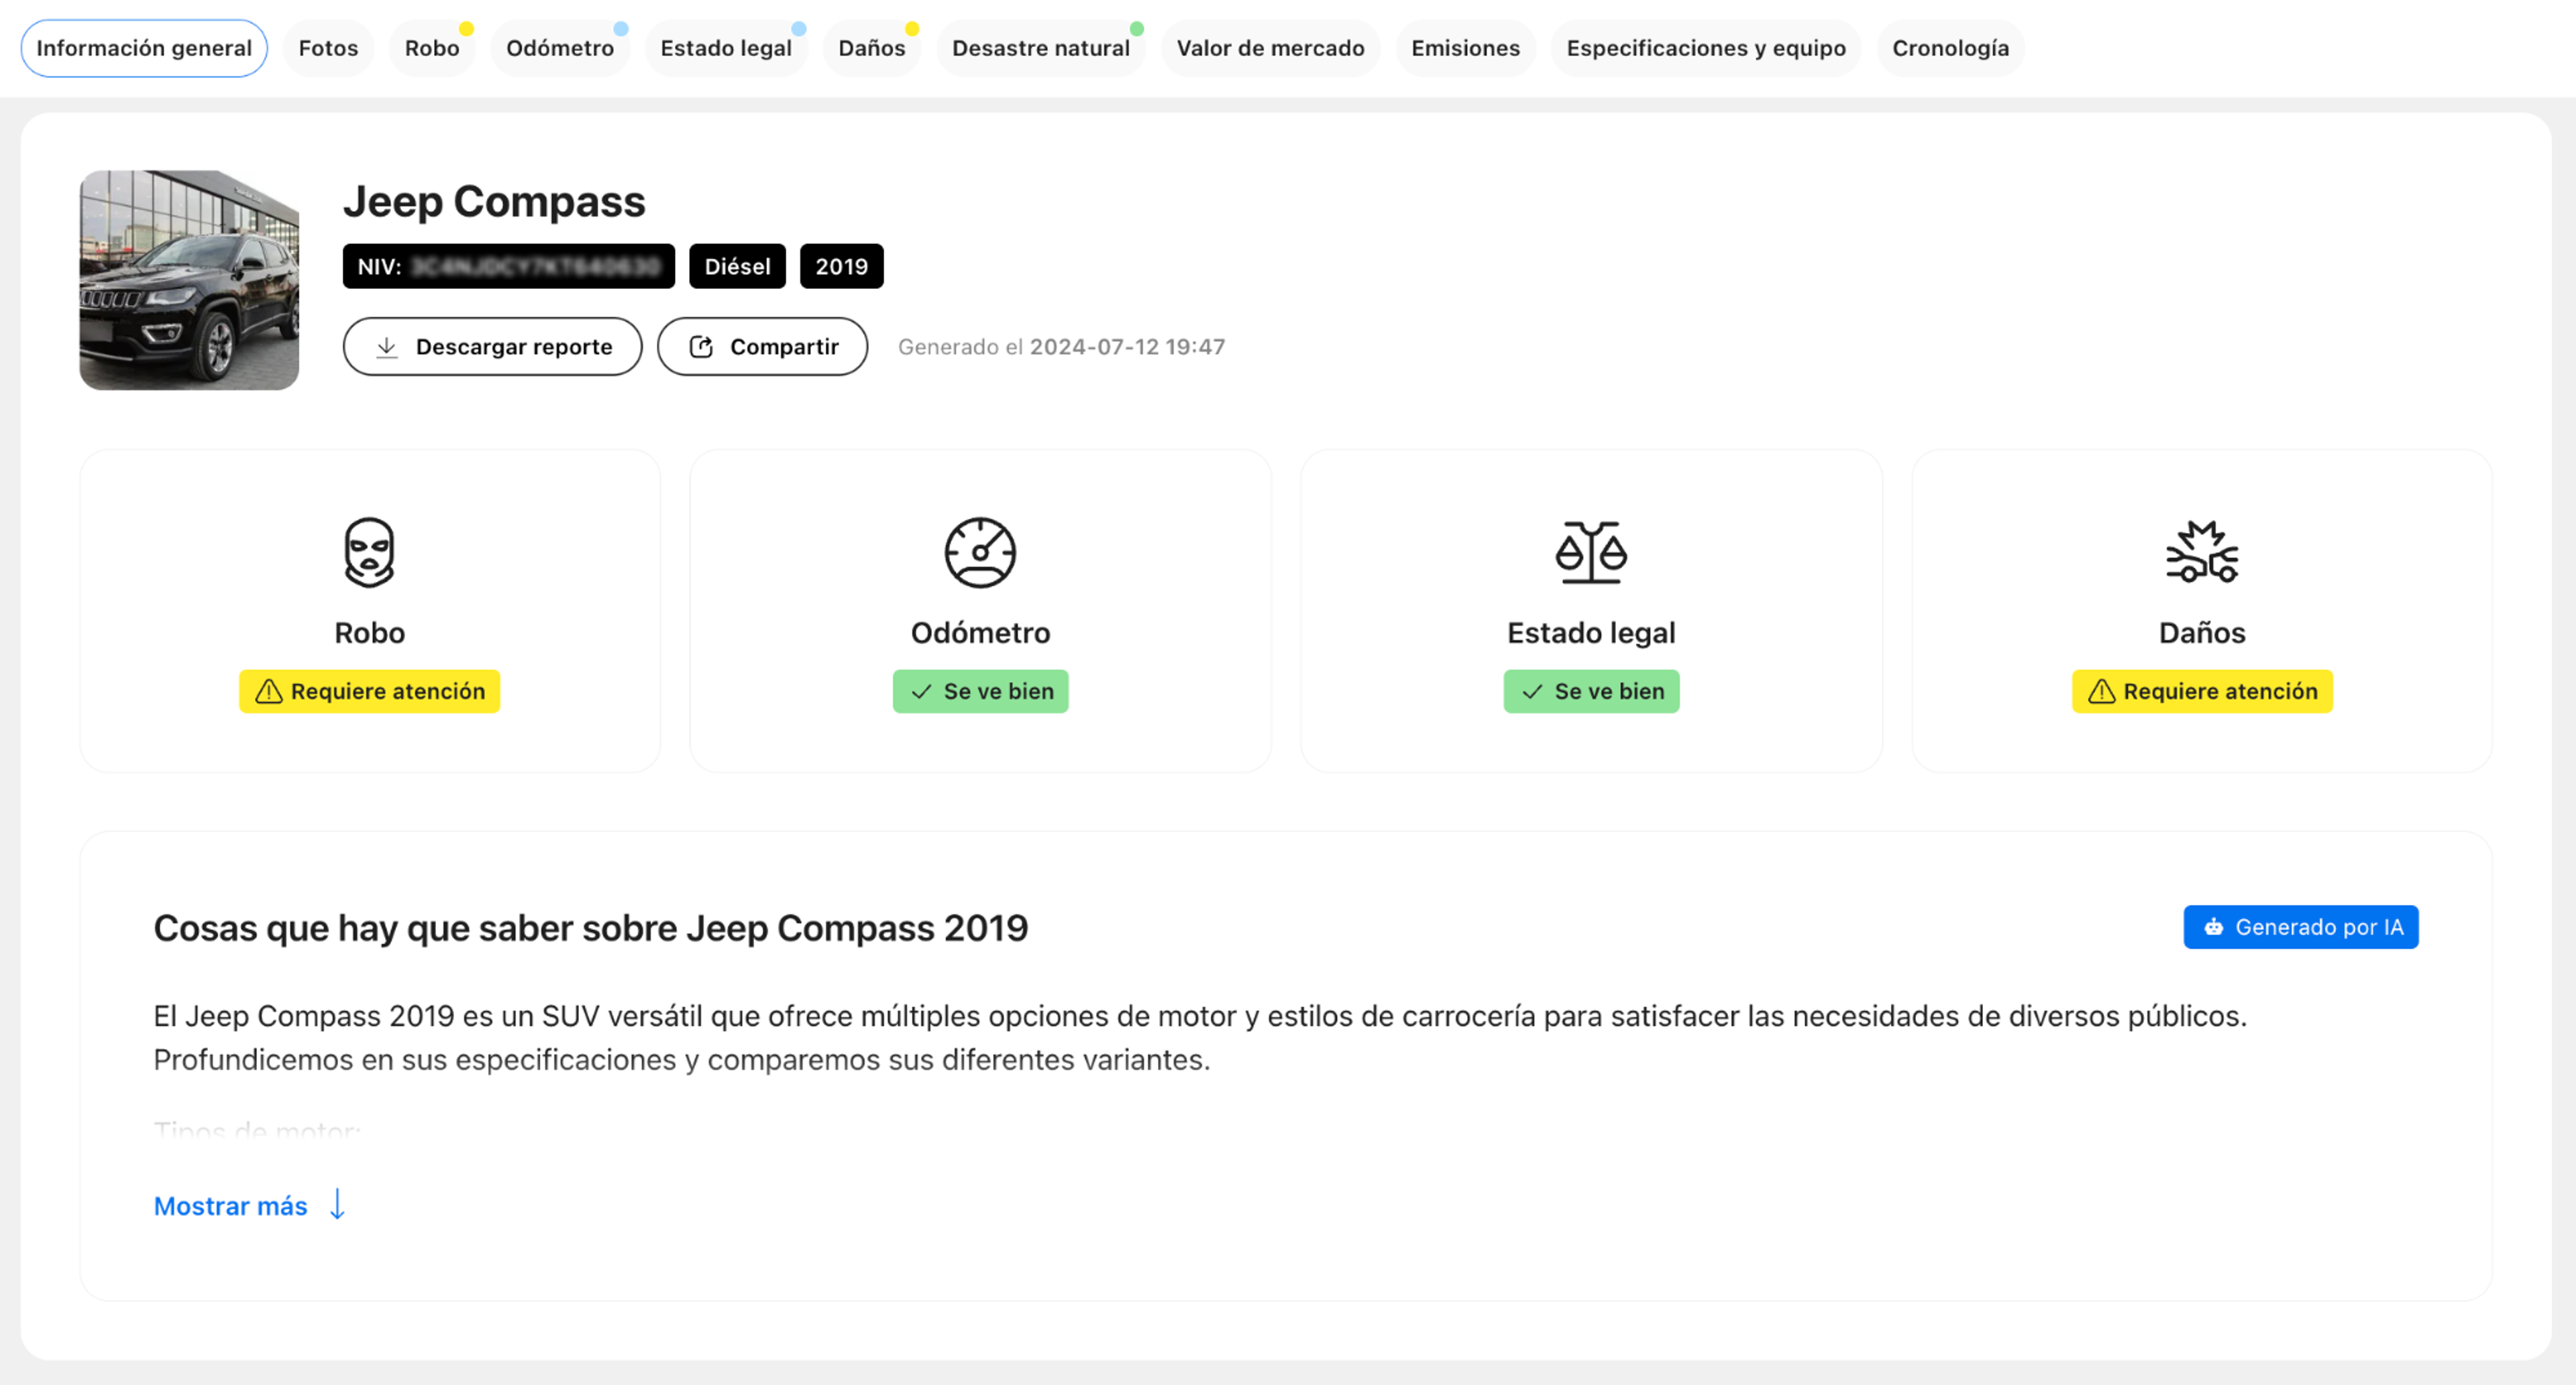Click the speedometer Odómetro icon
This screenshot has height=1385, width=2576.
pyautogui.click(x=981, y=552)
